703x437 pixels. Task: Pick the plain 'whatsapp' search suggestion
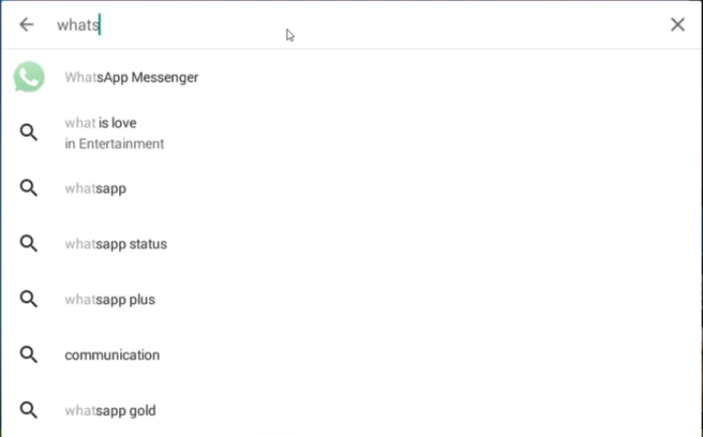tap(95, 188)
